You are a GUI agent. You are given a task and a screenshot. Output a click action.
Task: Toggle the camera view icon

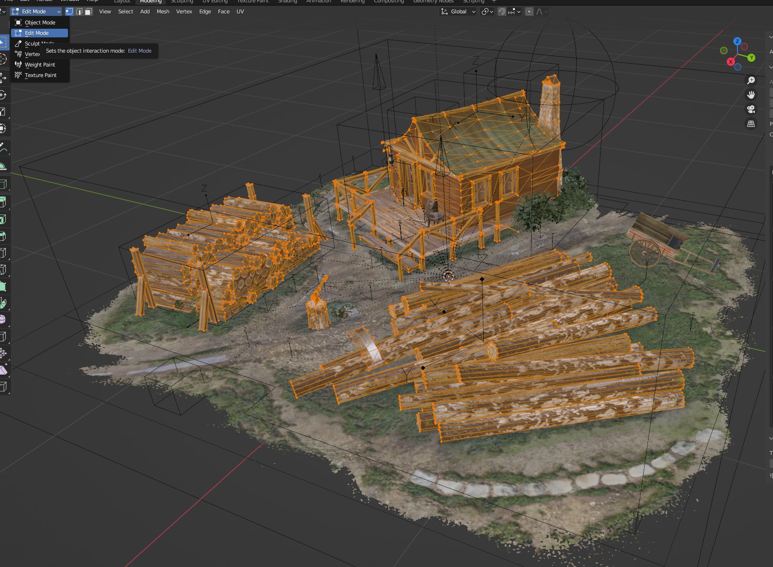point(751,109)
